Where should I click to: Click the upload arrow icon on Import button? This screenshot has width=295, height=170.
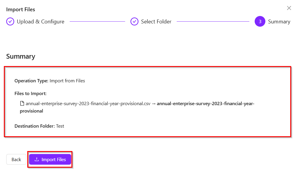tap(37, 160)
